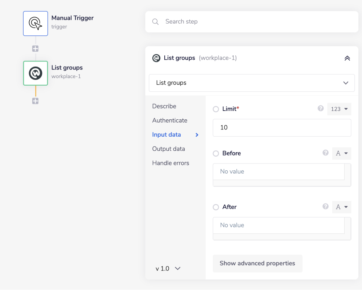Select the After radio button

click(216, 207)
